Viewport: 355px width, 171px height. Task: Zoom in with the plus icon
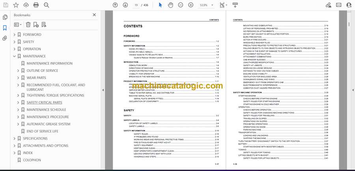[x=191, y=5]
